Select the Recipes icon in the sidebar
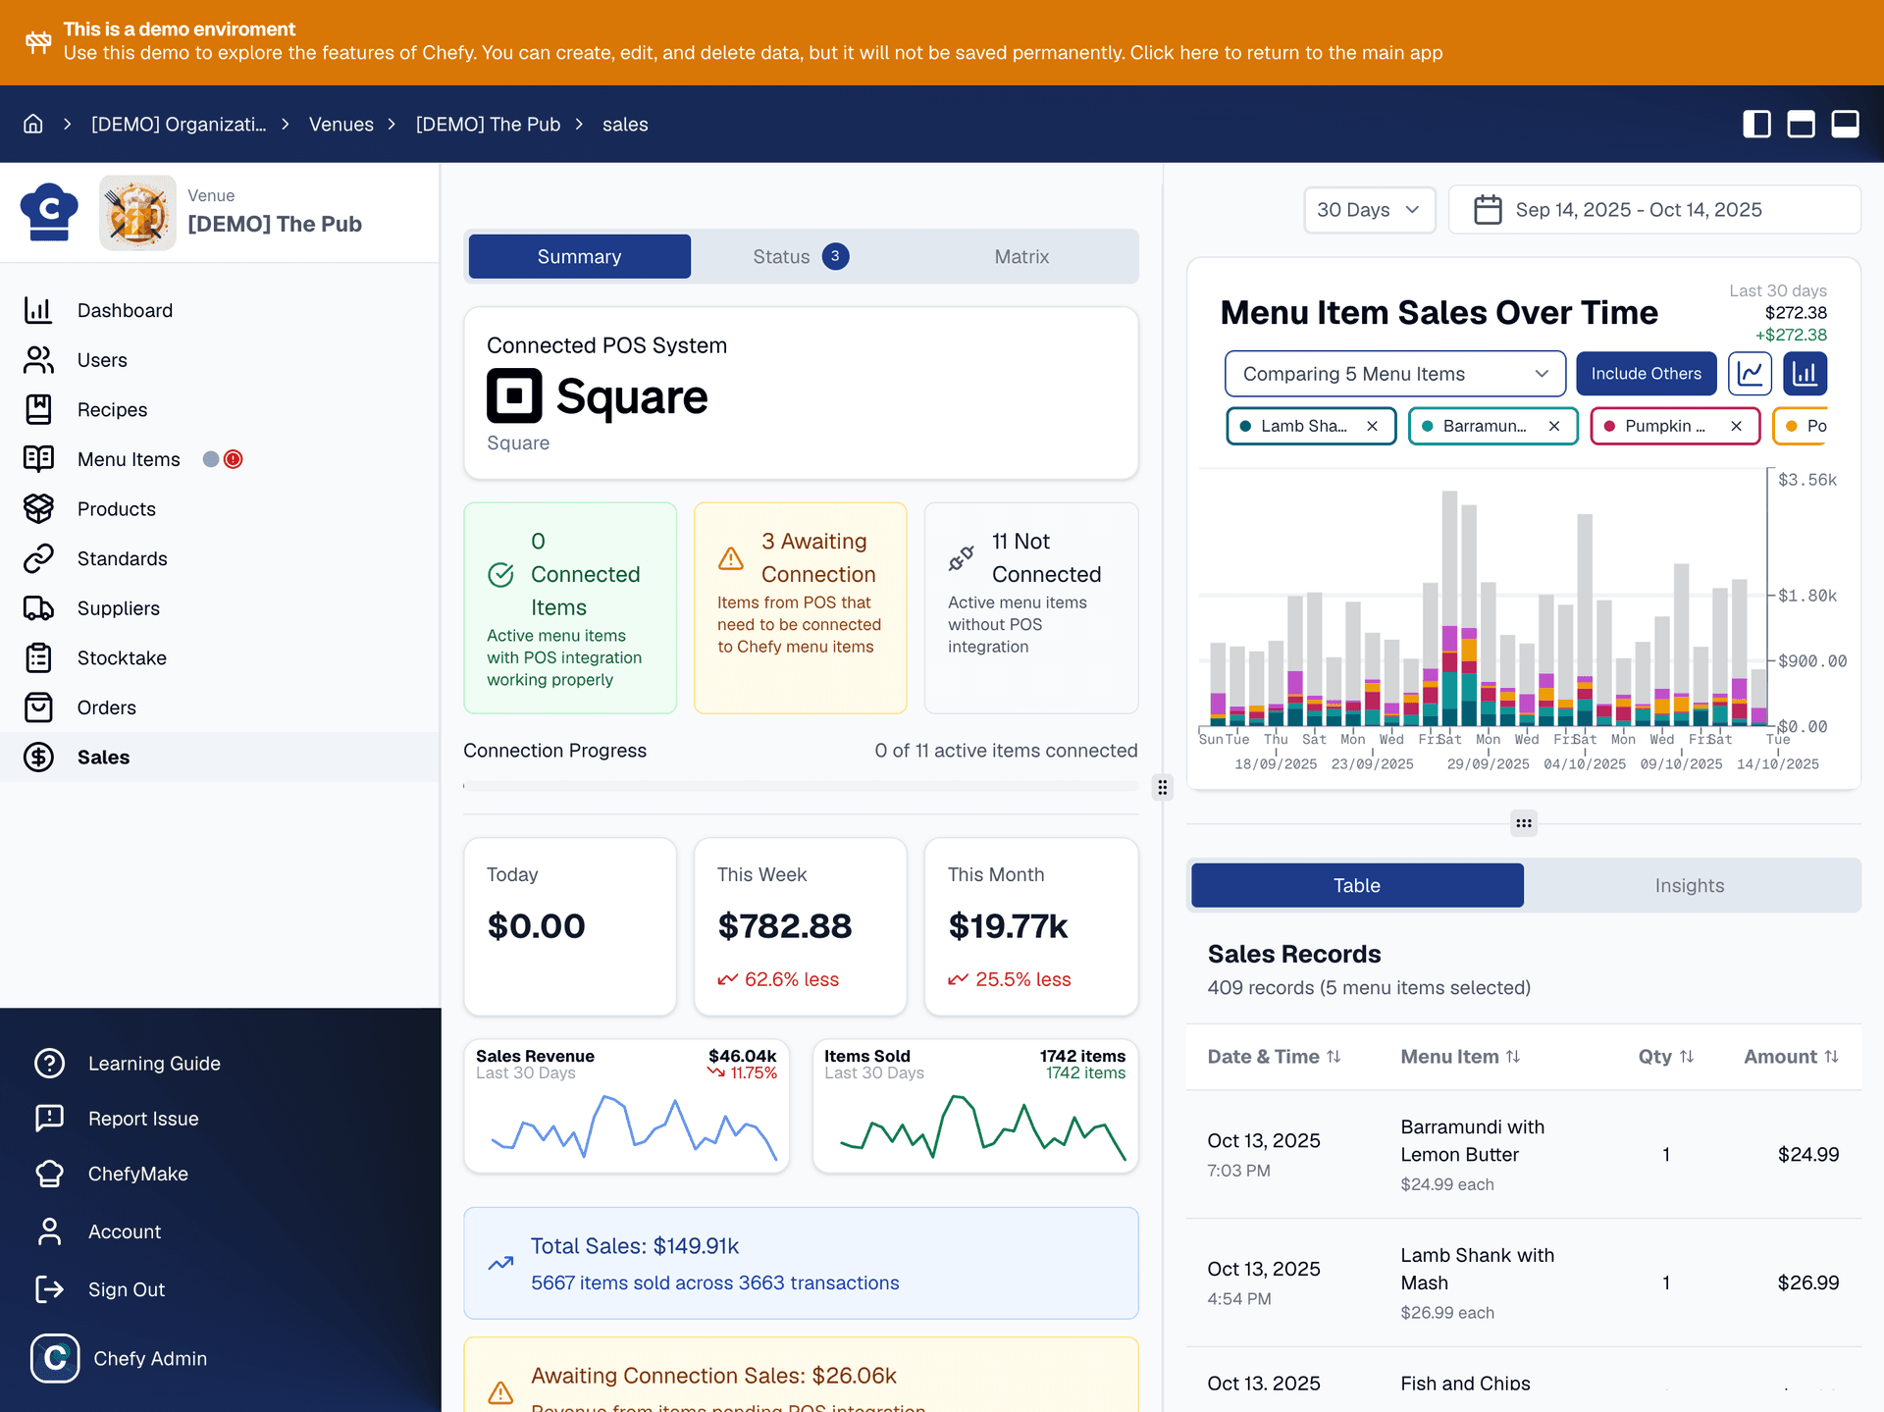The image size is (1884, 1412). pyautogui.click(x=39, y=409)
